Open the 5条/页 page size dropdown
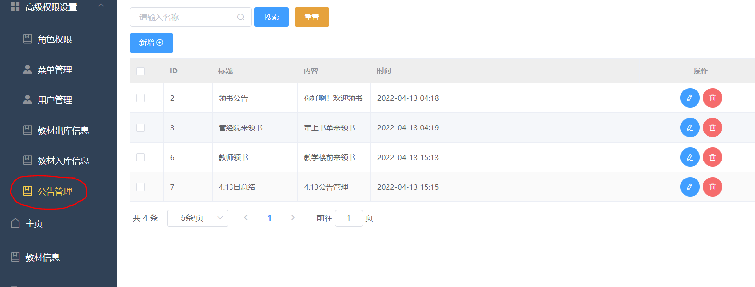Viewport: 755px width, 287px height. 197,218
